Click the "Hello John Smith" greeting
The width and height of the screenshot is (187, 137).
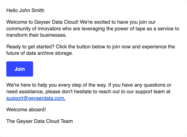(x=25, y=10)
